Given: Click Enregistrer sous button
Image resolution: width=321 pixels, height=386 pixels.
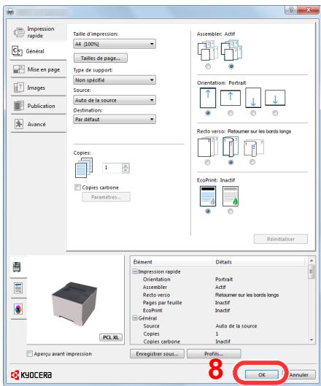Looking at the screenshot, I should (157, 354).
